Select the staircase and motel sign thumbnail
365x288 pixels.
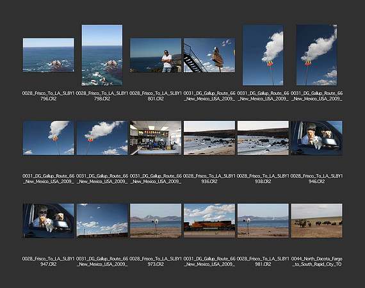[x=209, y=55]
